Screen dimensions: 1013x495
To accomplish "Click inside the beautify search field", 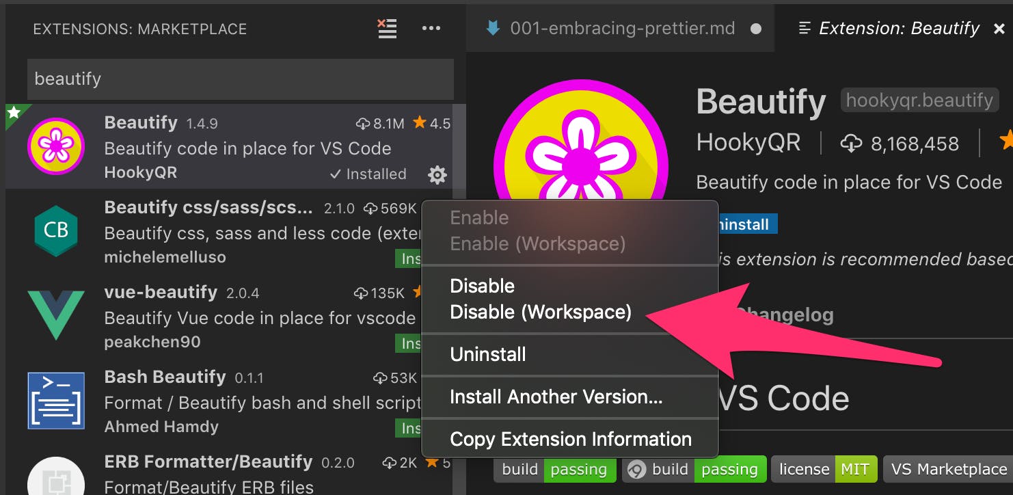I will tap(241, 79).
